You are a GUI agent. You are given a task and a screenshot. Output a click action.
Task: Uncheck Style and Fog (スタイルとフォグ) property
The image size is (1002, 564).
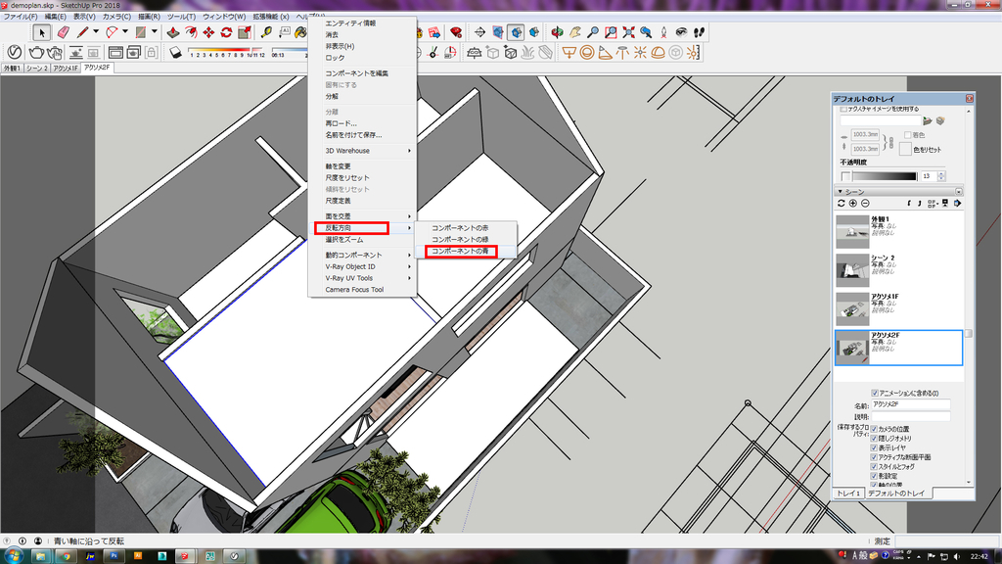tap(874, 467)
